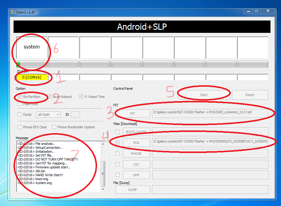Select the 'SetupConnection..' log line
Image resolution: width=281 pixels, height=206 pixels.
coord(40,148)
